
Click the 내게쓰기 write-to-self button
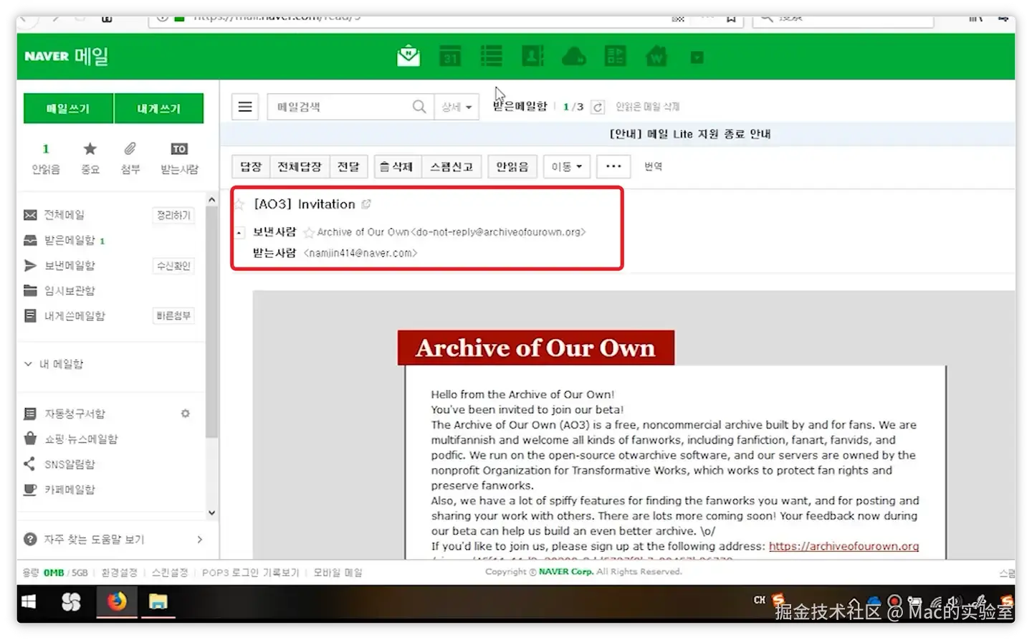[159, 108]
